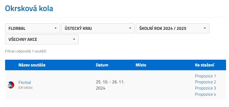Download Propozice 2
229x107 pixels.
pyautogui.click(x=205, y=82)
